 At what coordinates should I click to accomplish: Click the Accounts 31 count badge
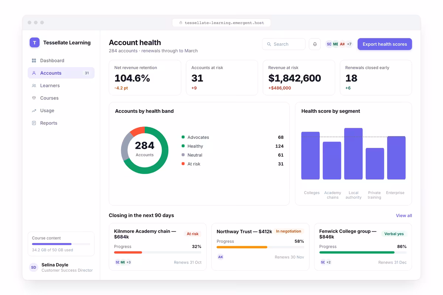coord(87,73)
